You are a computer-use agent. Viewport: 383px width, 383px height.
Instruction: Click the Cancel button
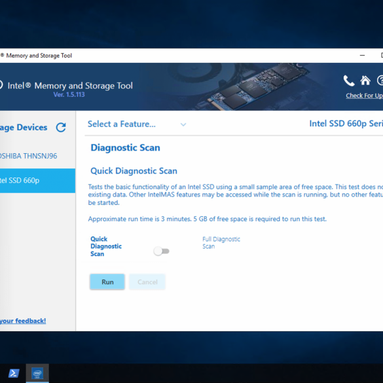coord(147,282)
